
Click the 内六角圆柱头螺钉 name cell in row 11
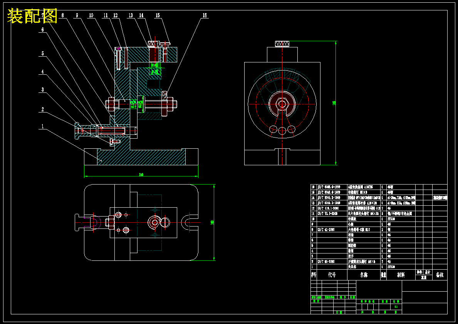[364, 213]
